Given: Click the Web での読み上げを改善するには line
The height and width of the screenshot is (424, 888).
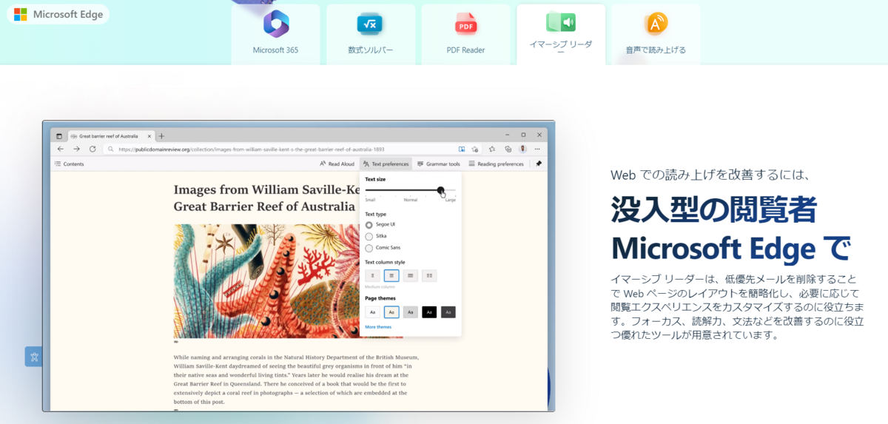Looking at the screenshot, I should pyautogui.click(x=712, y=175).
